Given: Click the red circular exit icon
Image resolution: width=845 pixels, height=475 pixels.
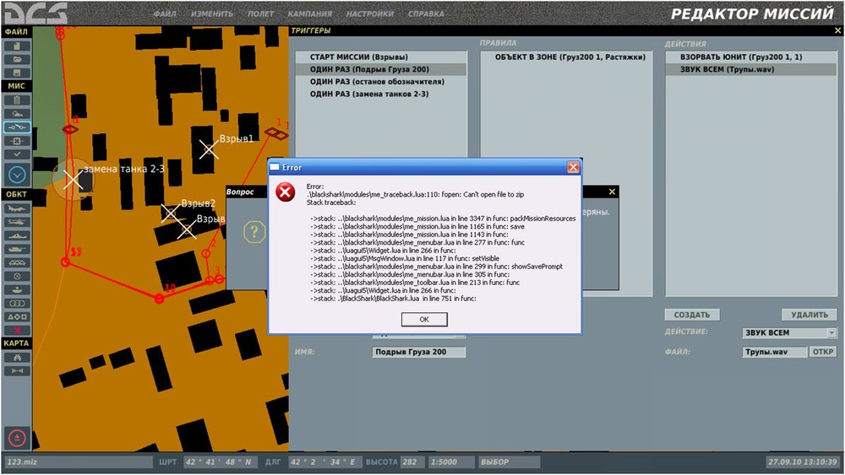Looking at the screenshot, I should coord(17,439).
